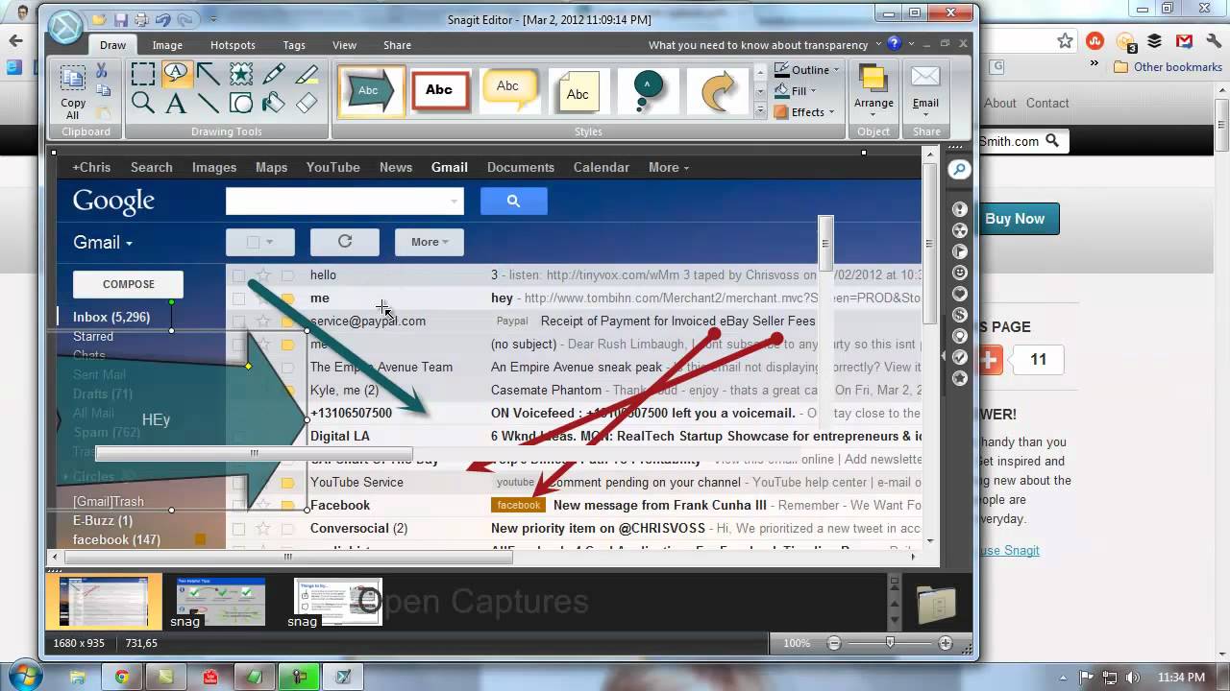Choose the teal arrow Abc style
The height and width of the screenshot is (691, 1230).
(371, 91)
